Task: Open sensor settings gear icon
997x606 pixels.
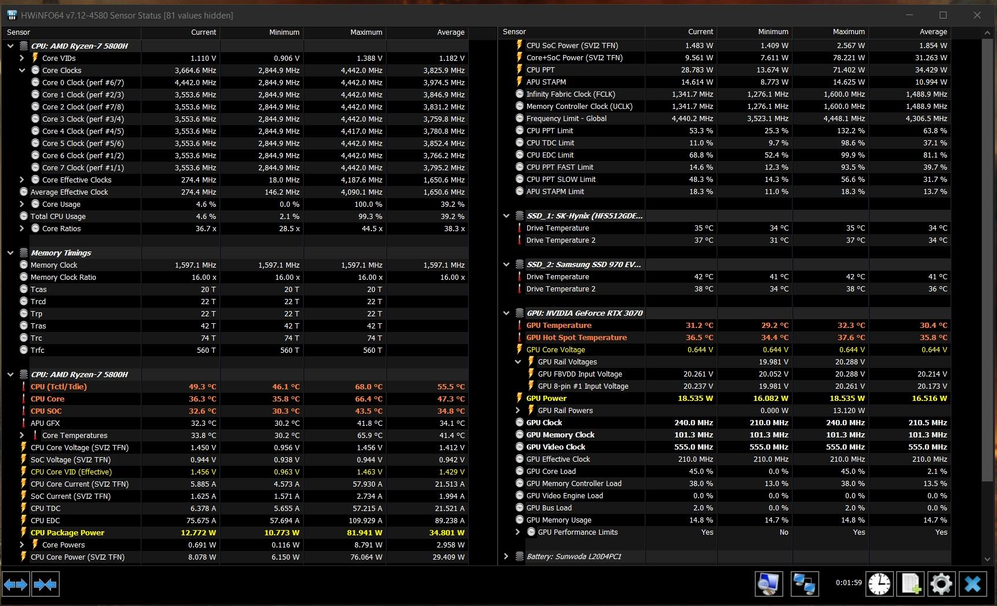Action: [x=941, y=584]
